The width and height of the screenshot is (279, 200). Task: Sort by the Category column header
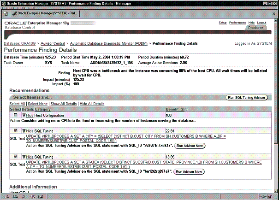click(43, 109)
